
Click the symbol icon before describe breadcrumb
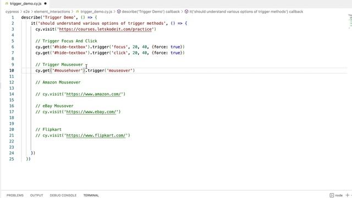(x=119, y=12)
